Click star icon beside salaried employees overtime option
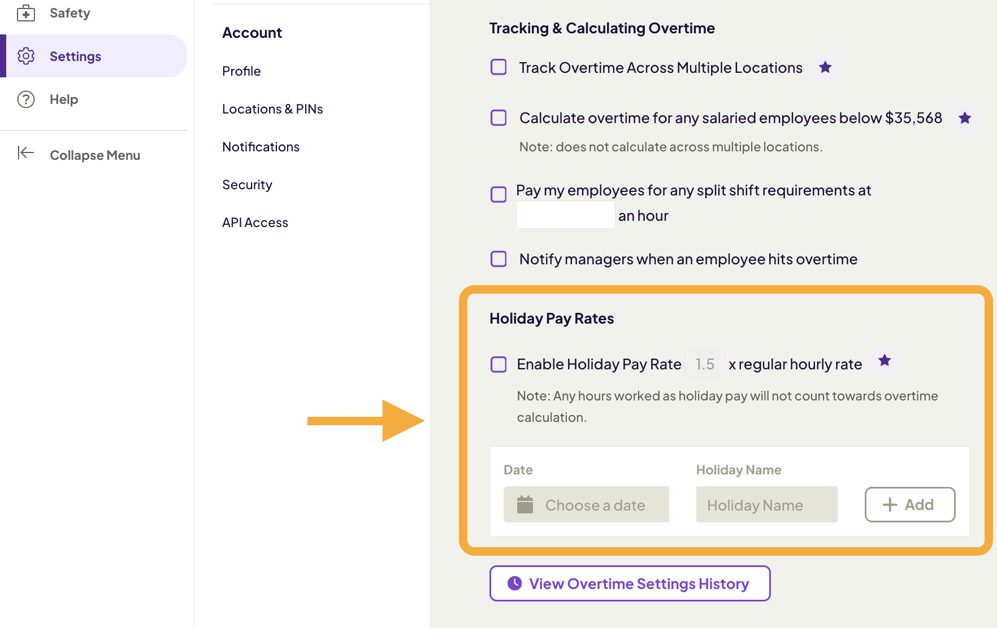Viewport: 997px width, 628px height. point(965,118)
